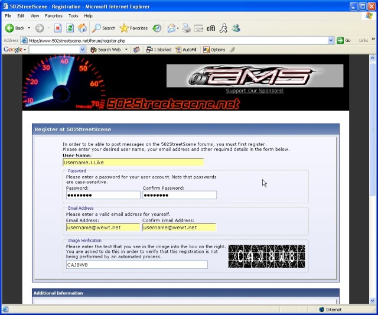This screenshot has height=315, width=378.
Task: Click the citi toolbar icon
Action: [x=210, y=28]
